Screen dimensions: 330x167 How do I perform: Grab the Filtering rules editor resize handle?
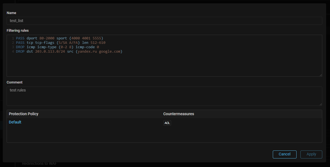coord(321,75)
